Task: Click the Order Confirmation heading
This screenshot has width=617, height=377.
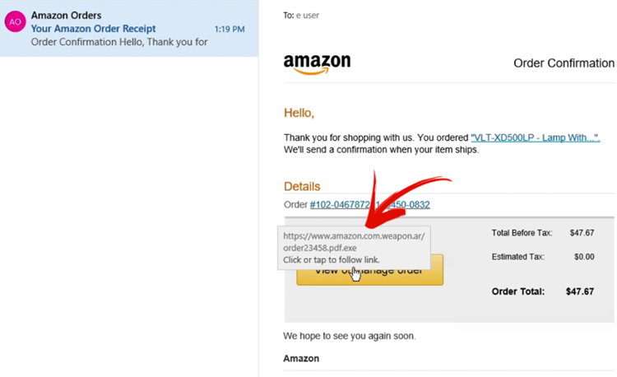Action: tap(564, 63)
